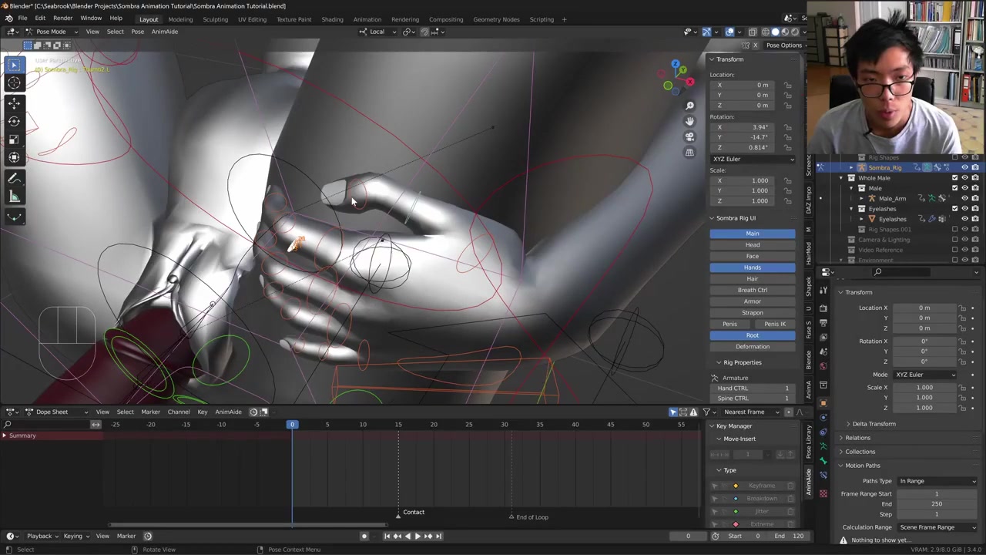Expand the Delta Transform panel
This screenshot has height=555, width=986.
[x=874, y=424]
